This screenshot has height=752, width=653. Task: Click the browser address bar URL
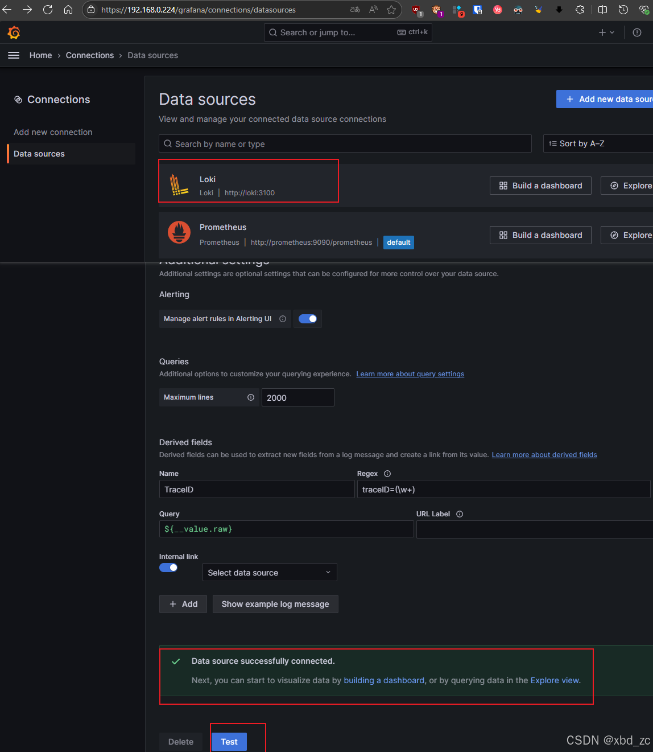[199, 10]
